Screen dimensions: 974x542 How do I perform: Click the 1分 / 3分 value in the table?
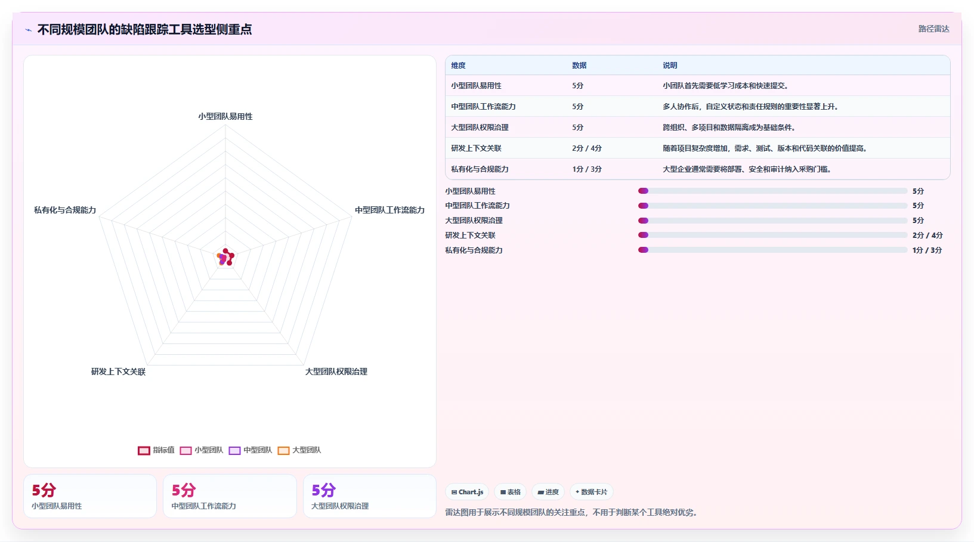coord(587,169)
